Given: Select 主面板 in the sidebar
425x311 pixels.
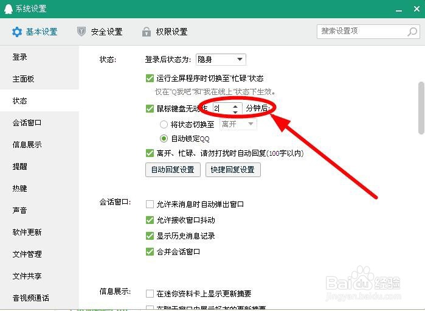Looking at the screenshot, I should coord(40,79).
